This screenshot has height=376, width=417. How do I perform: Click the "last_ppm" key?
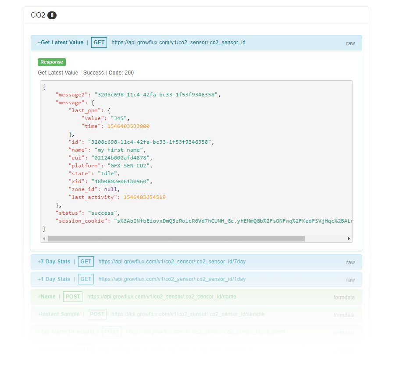point(85,110)
